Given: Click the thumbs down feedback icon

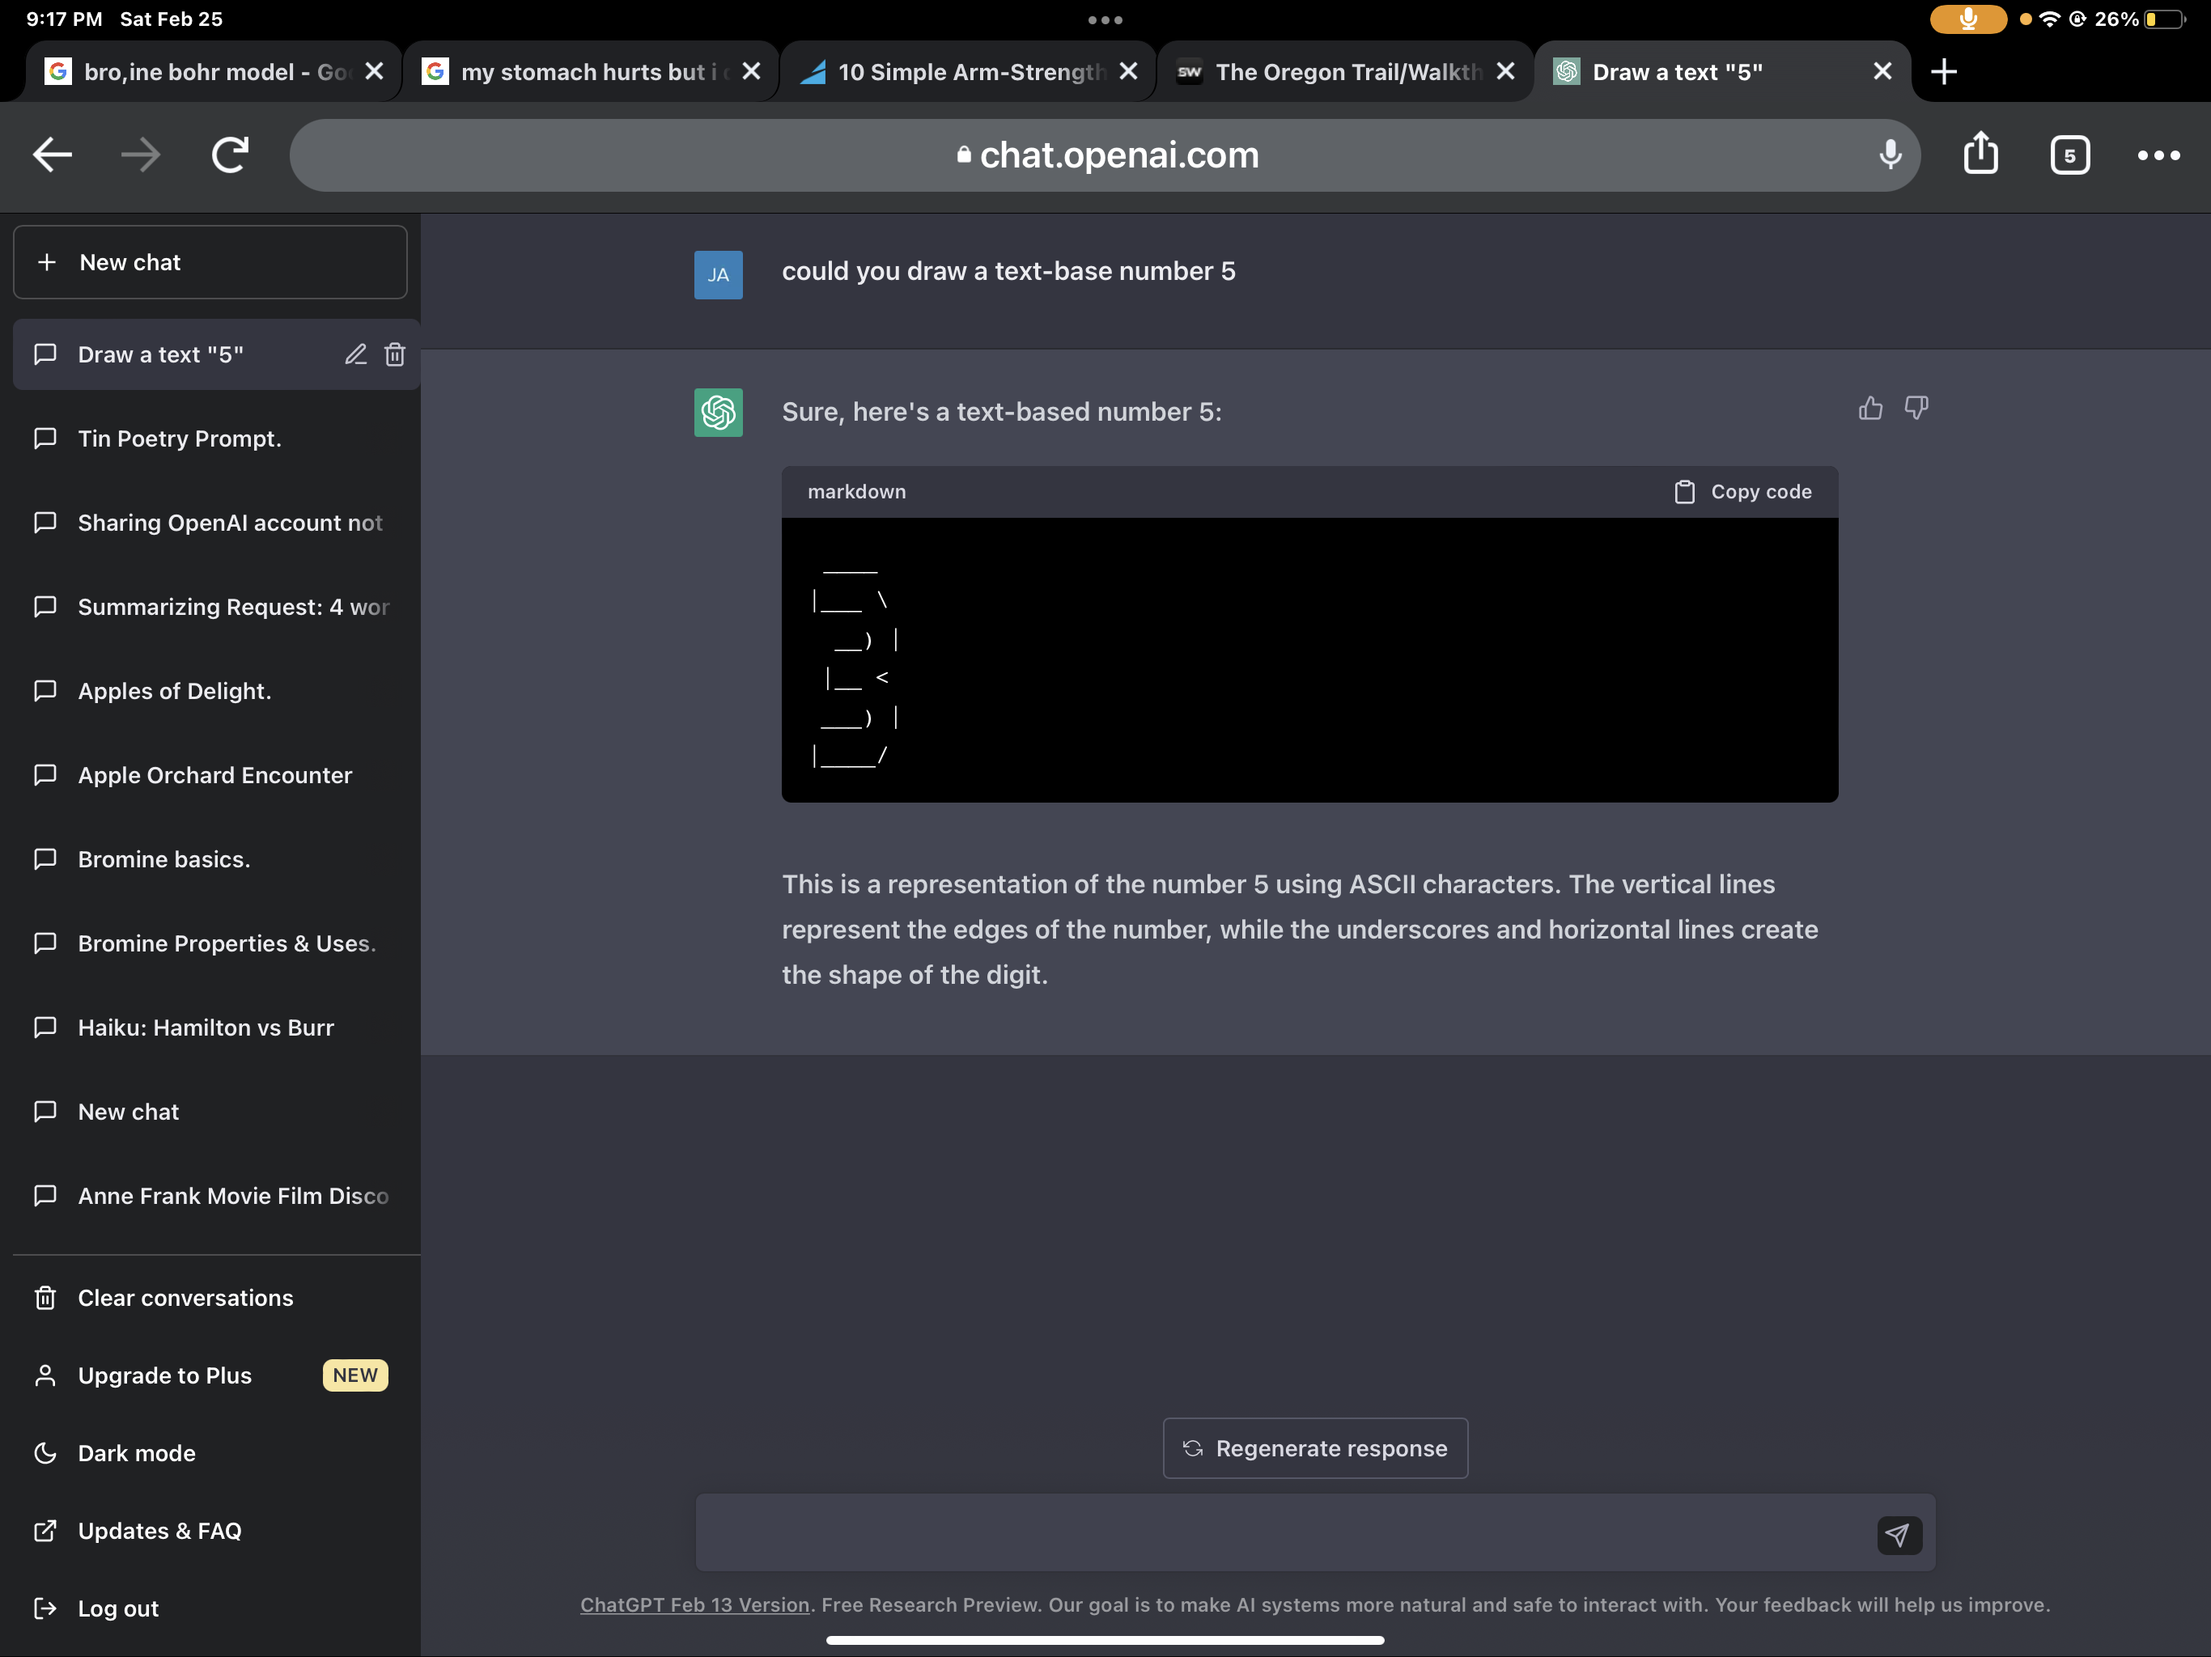Looking at the screenshot, I should coord(1916,408).
